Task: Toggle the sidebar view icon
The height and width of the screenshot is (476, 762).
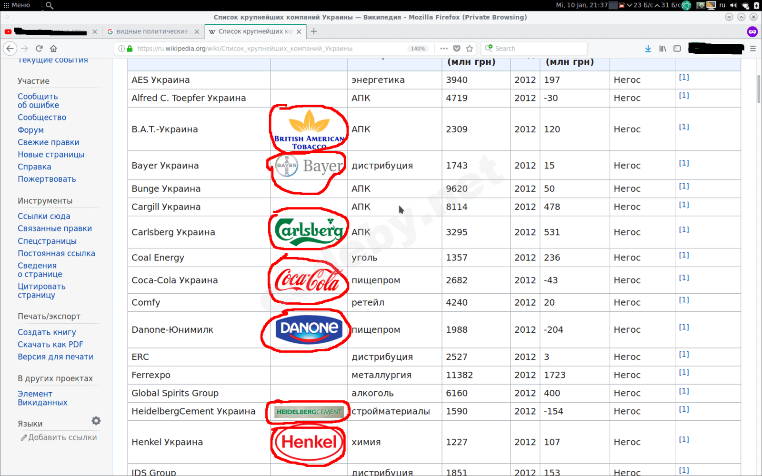Action: [677, 49]
